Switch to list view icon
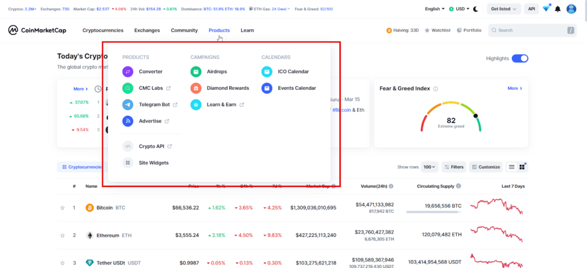This screenshot has width=587, height=268. [x=512, y=167]
